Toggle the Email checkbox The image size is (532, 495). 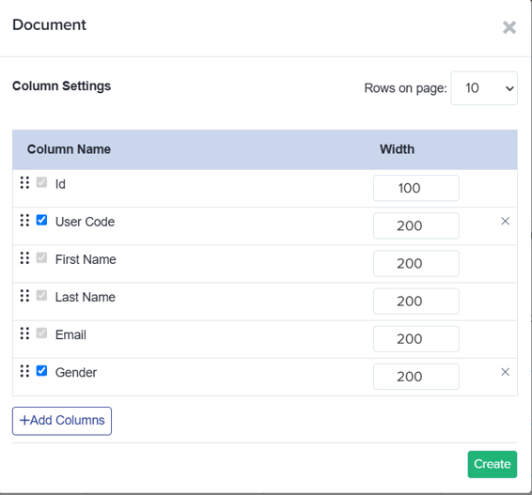click(x=41, y=333)
